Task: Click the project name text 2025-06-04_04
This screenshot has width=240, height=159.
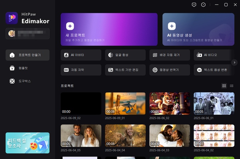Action: (115, 150)
